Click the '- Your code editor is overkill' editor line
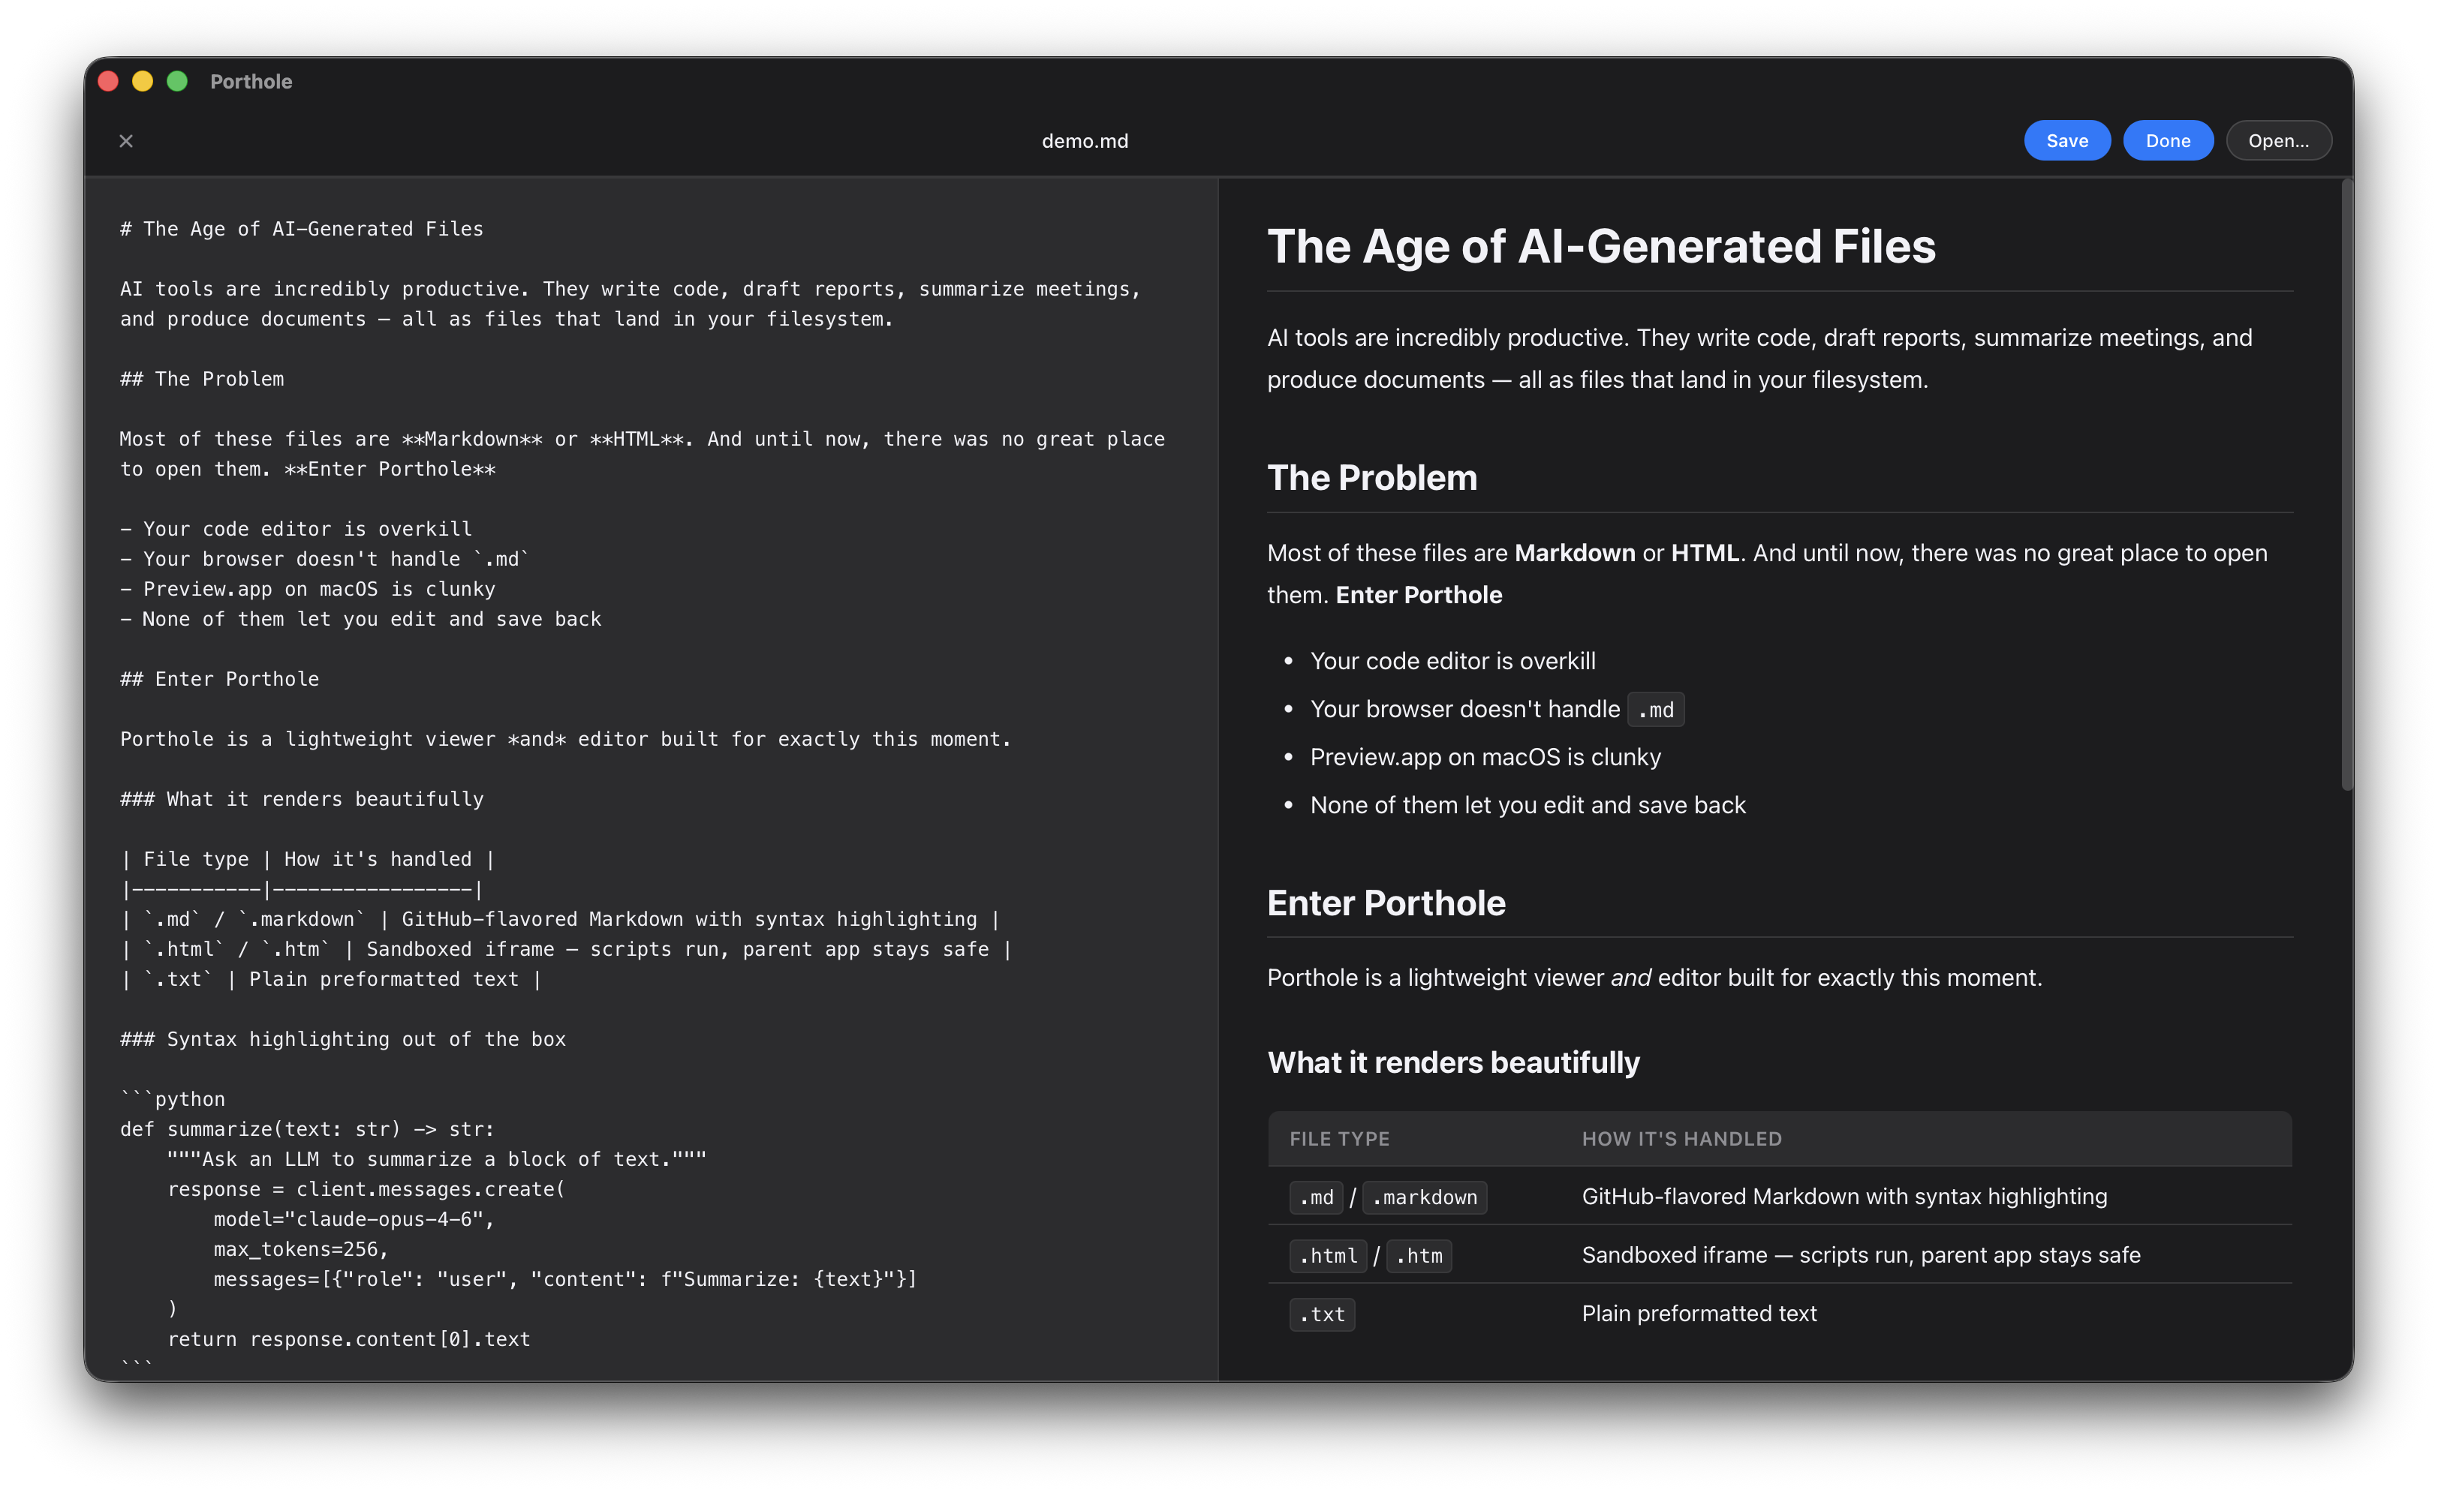The height and width of the screenshot is (1493, 2438). coord(296,529)
